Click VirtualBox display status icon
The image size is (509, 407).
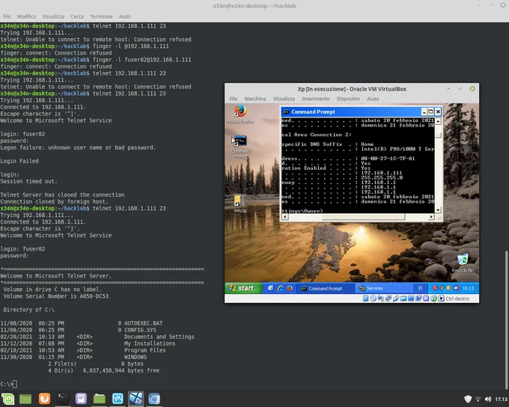(x=411, y=299)
